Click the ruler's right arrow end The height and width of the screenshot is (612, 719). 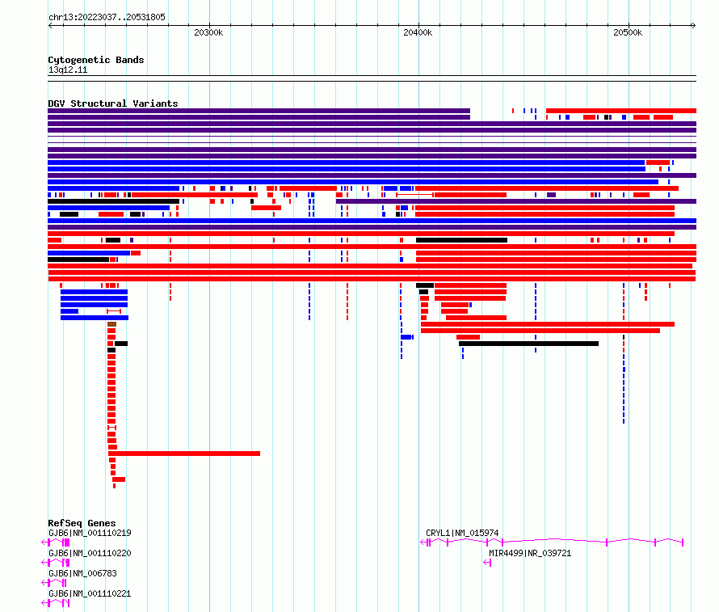coord(693,25)
